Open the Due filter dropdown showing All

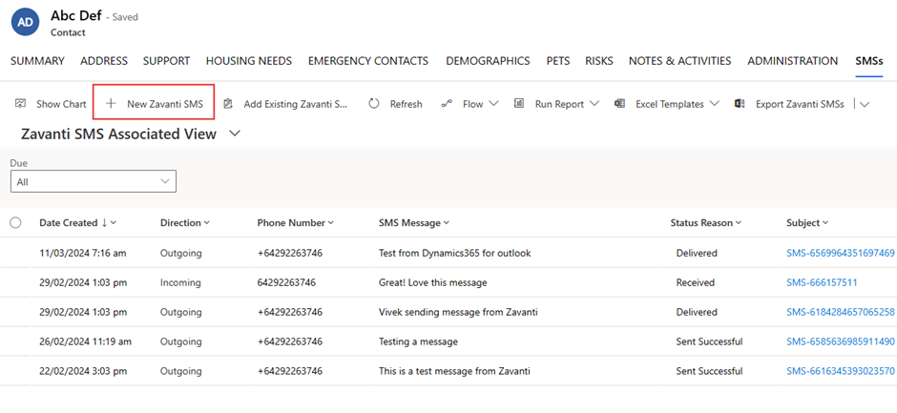click(94, 181)
